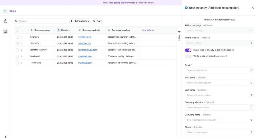Toggle the select-all rows checkbox
257x138 pixels.
pyautogui.click(x=17, y=30)
